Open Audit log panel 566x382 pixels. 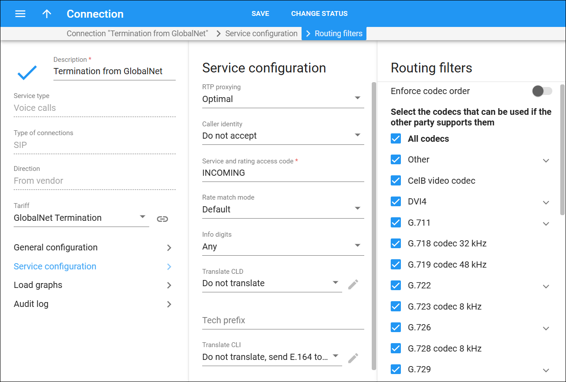pyautogui.click(x=93, y=304)
